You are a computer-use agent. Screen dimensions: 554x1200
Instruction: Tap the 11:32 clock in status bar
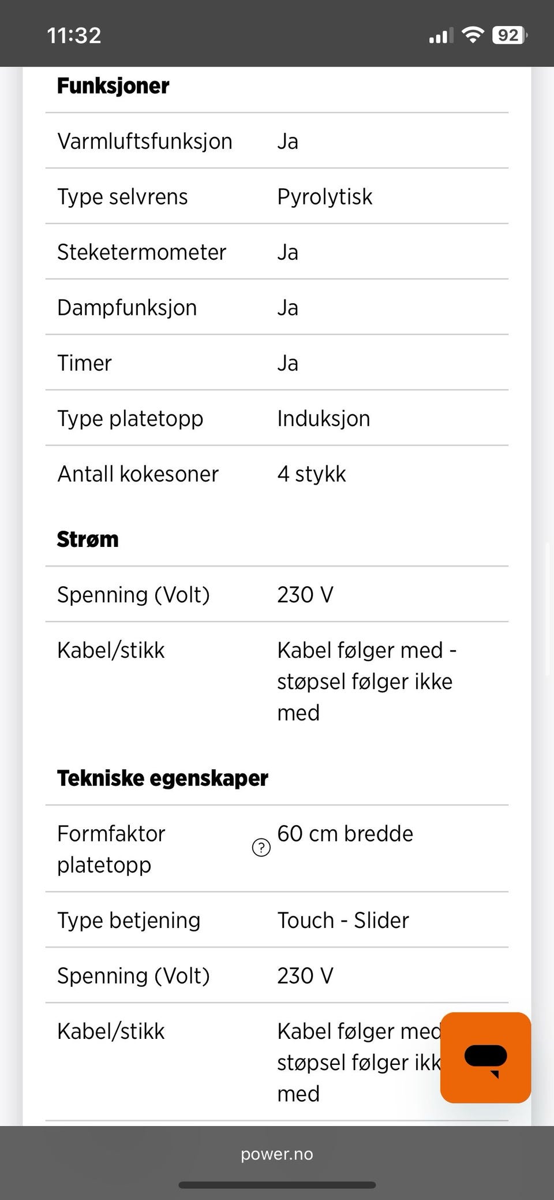coord(74,35)
